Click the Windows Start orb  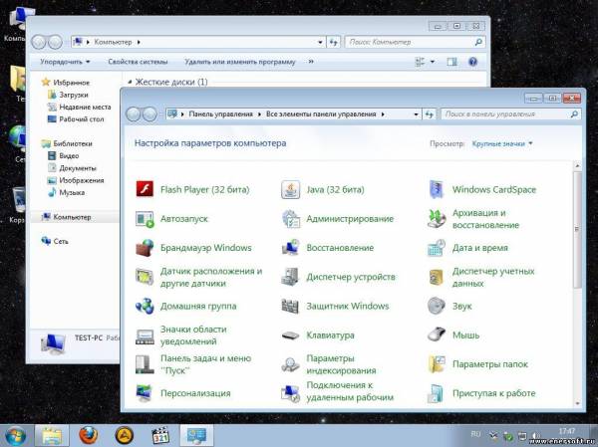(x=15, y=436)
